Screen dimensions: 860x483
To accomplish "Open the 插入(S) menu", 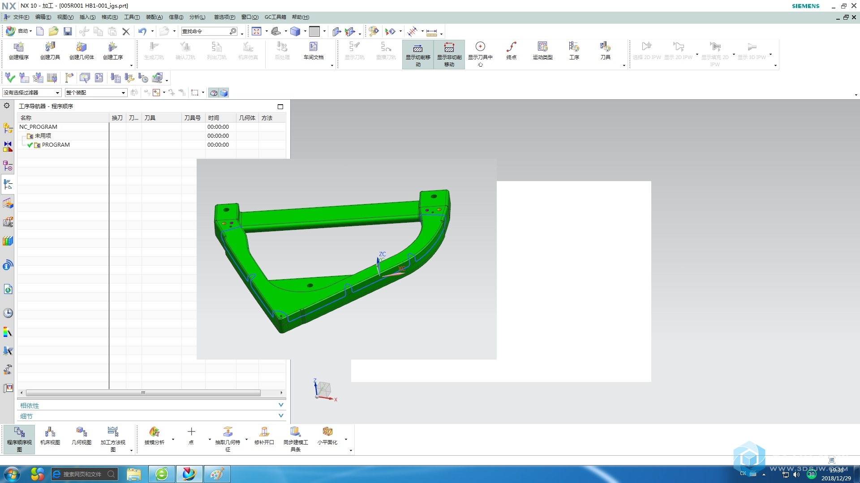I will pos(87,17).
